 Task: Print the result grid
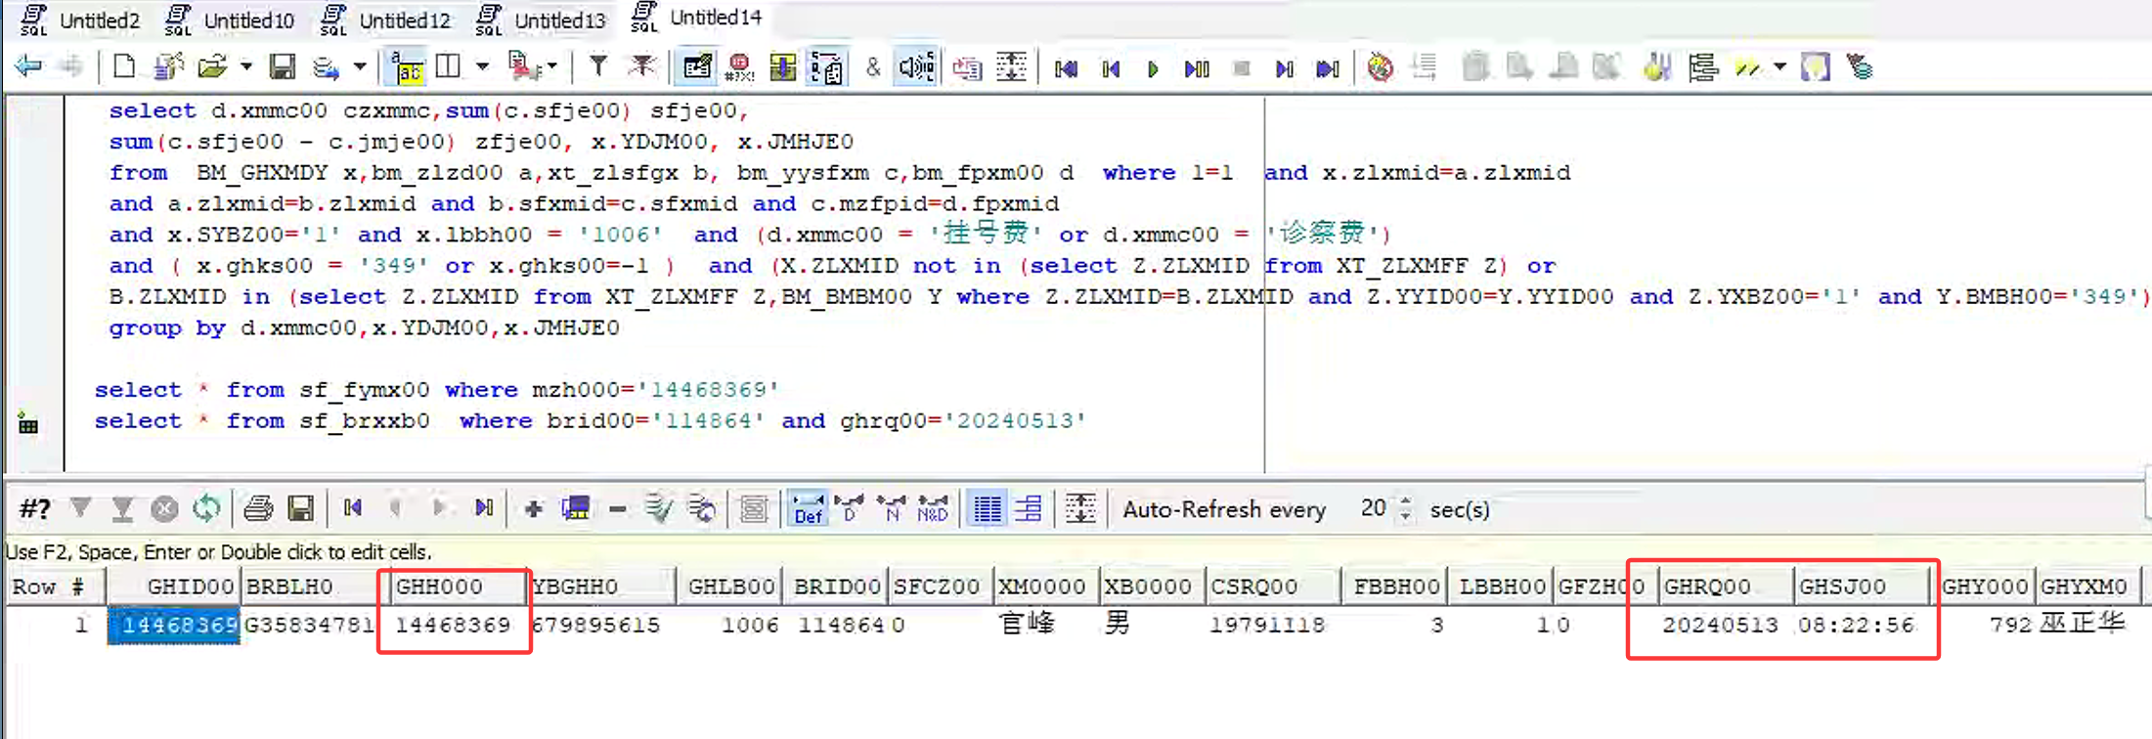258,508
